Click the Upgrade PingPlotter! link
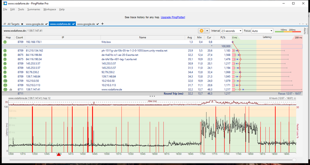The image size is (310, 165). (x=173, y=17)
